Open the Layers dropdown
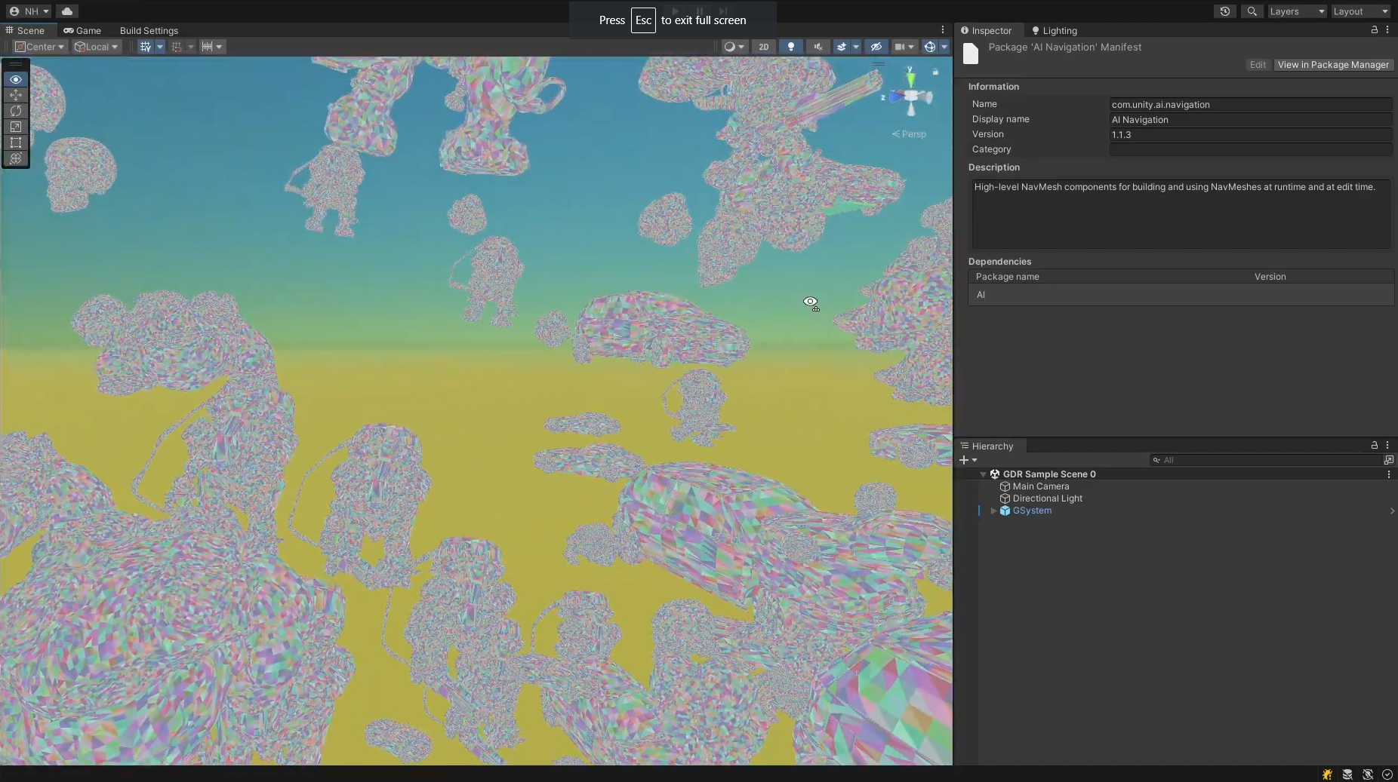The height and width of the screenshot is (782, 1398). pyautogui.click(x=1296, y=11)
